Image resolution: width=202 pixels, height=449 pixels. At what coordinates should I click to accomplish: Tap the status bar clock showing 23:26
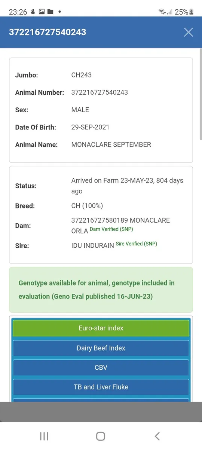pyautogui.click(x=18, y=12)
